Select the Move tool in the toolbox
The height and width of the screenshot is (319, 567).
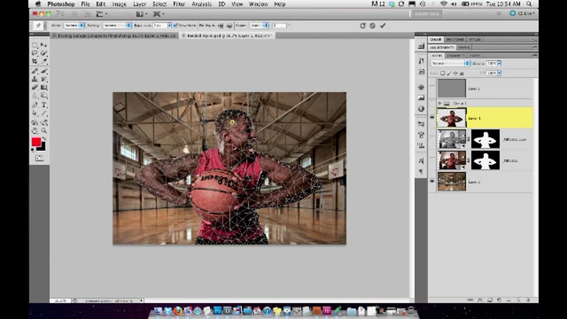pos(44,45)
